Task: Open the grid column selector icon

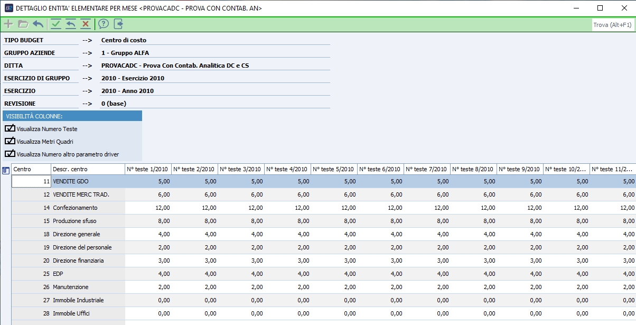Action: pos(6,170)
